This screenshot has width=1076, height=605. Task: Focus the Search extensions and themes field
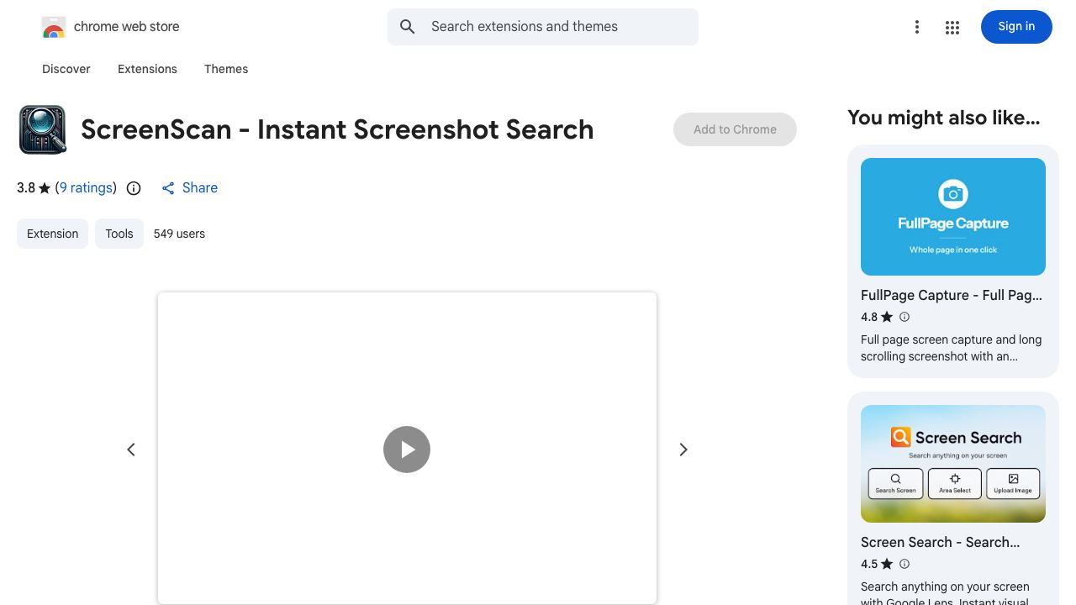click(543, 27)
